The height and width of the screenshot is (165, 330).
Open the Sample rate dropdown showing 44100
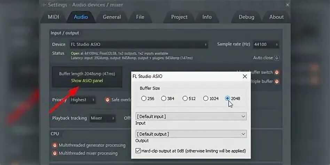tap(266, 45)
